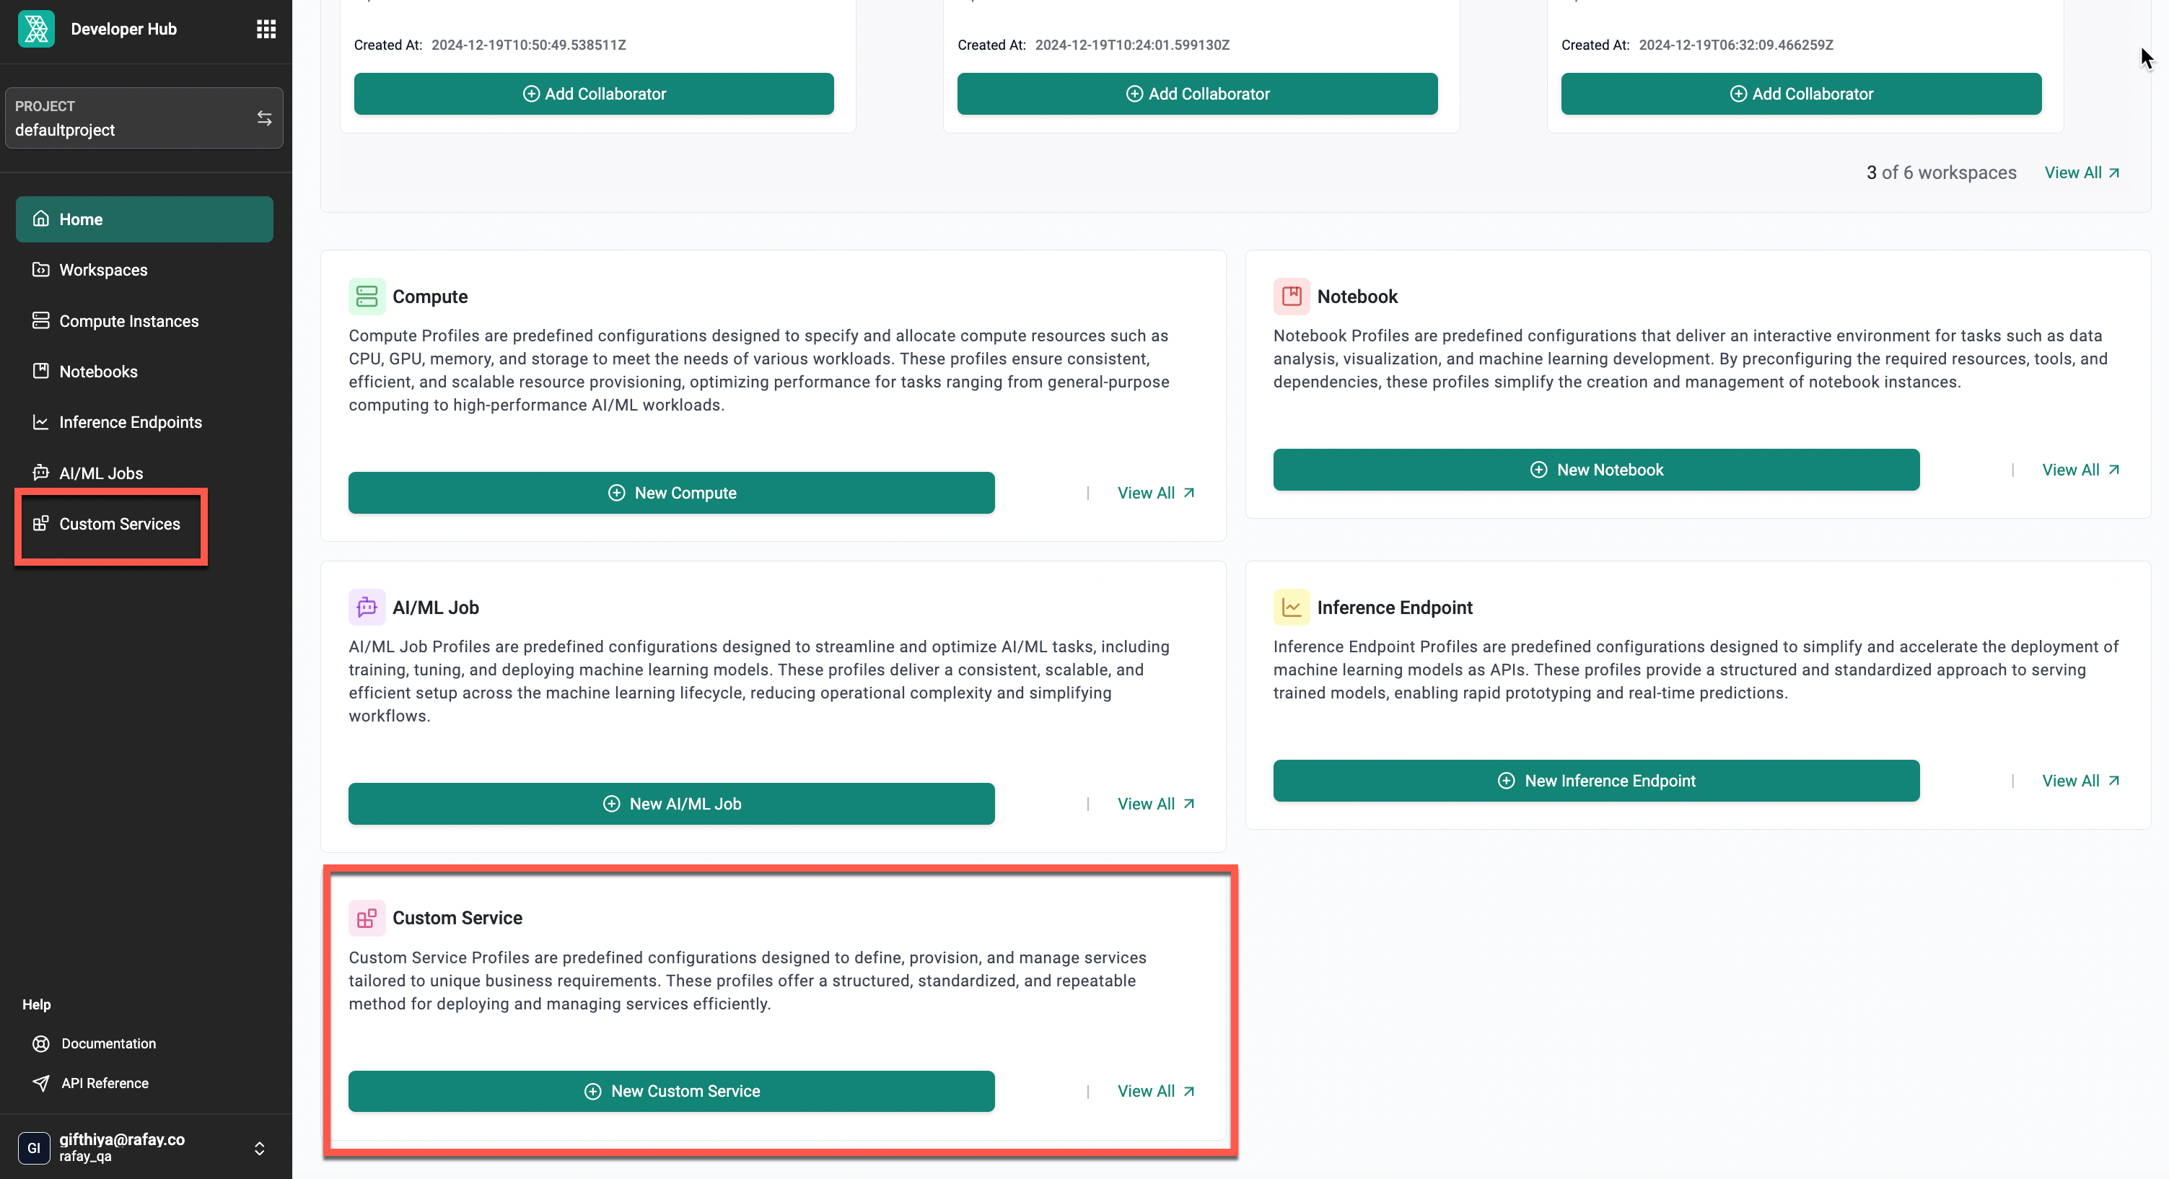Click New Inference Endpoint button
Image resolution: width=2169 pixels, height=1179 pixels.
point(1595,780)
